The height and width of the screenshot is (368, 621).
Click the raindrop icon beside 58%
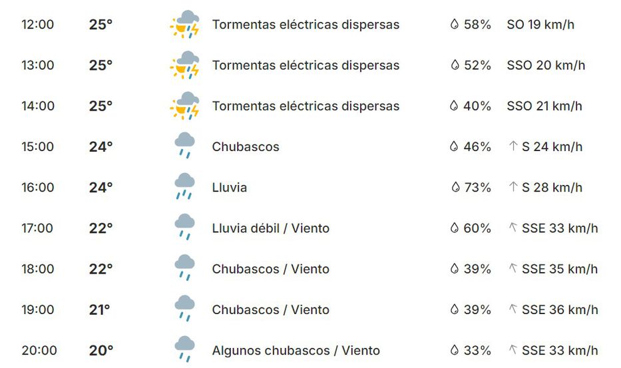coord(455,25)
